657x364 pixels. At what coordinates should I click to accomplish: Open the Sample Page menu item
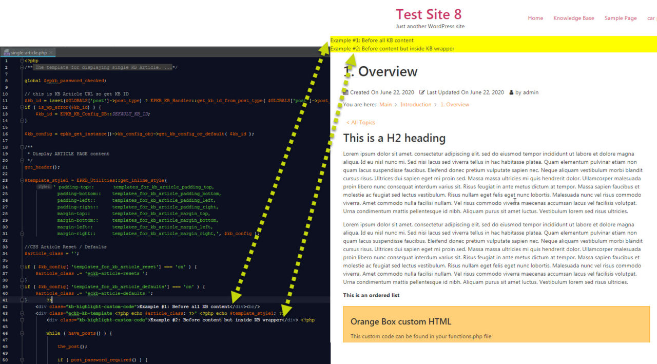tap(620, 18)
